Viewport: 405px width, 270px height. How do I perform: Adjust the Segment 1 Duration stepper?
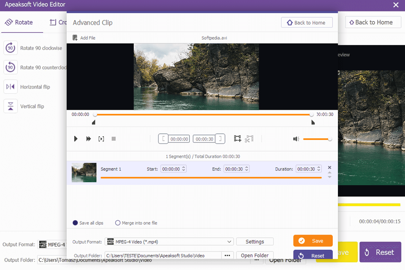click(319, 169)
